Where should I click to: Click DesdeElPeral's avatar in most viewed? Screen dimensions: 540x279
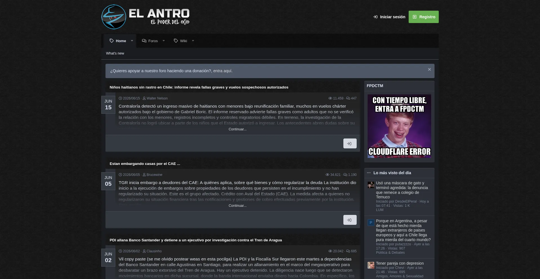pyautogui.click(x=371, y=185)
